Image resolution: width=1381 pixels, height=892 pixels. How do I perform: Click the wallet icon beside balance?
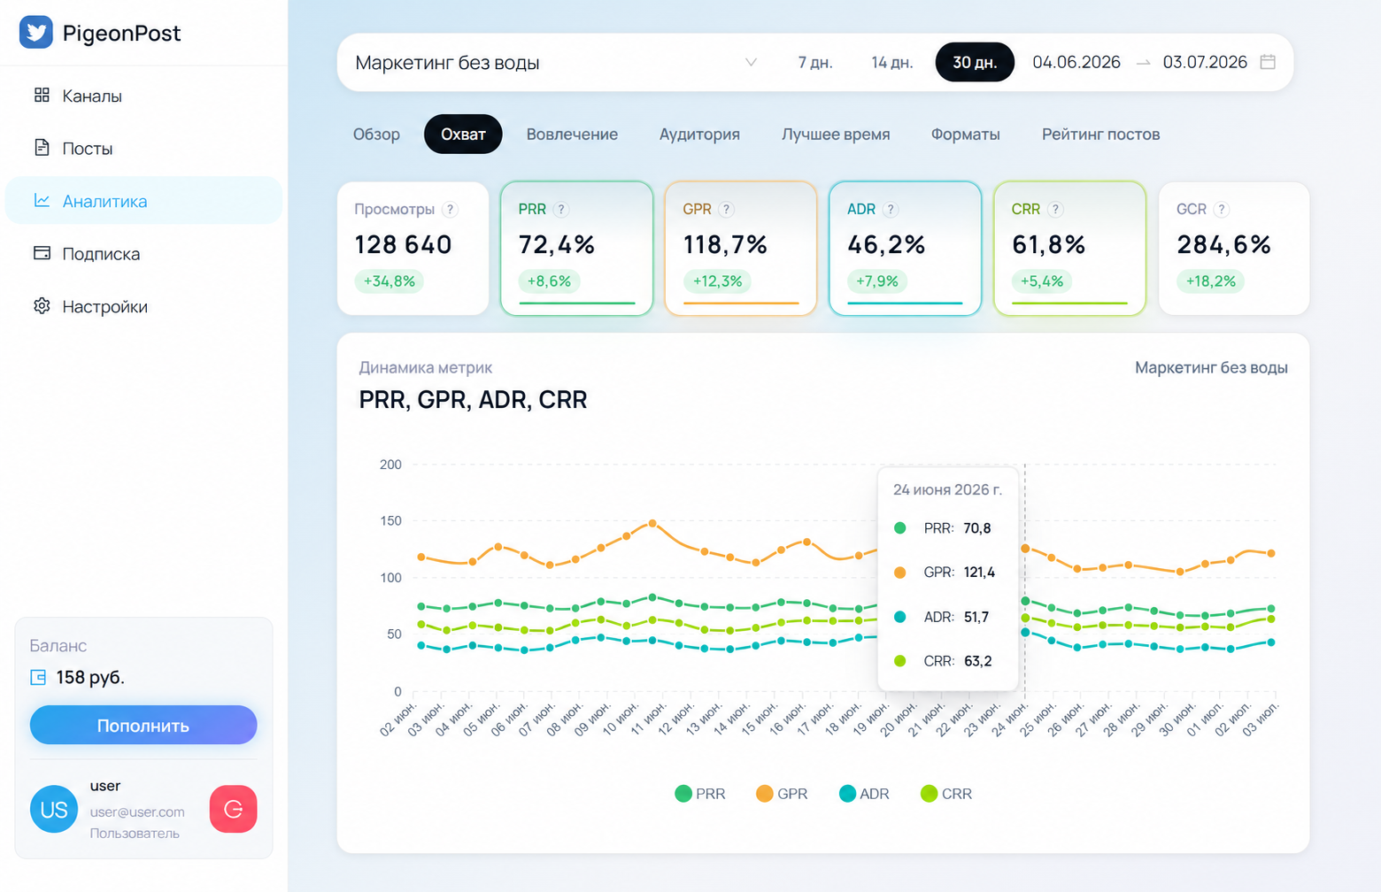[38, 678]
